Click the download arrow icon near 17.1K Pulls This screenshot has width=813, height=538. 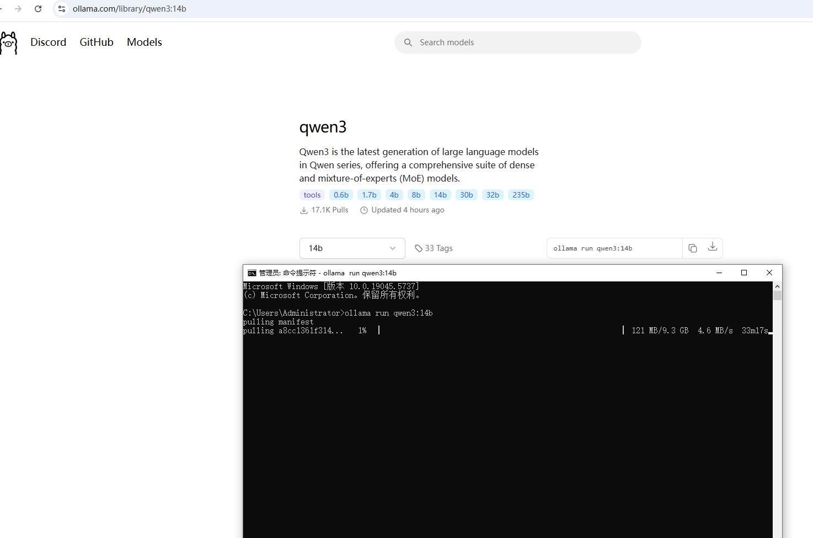tap(304, 210)
